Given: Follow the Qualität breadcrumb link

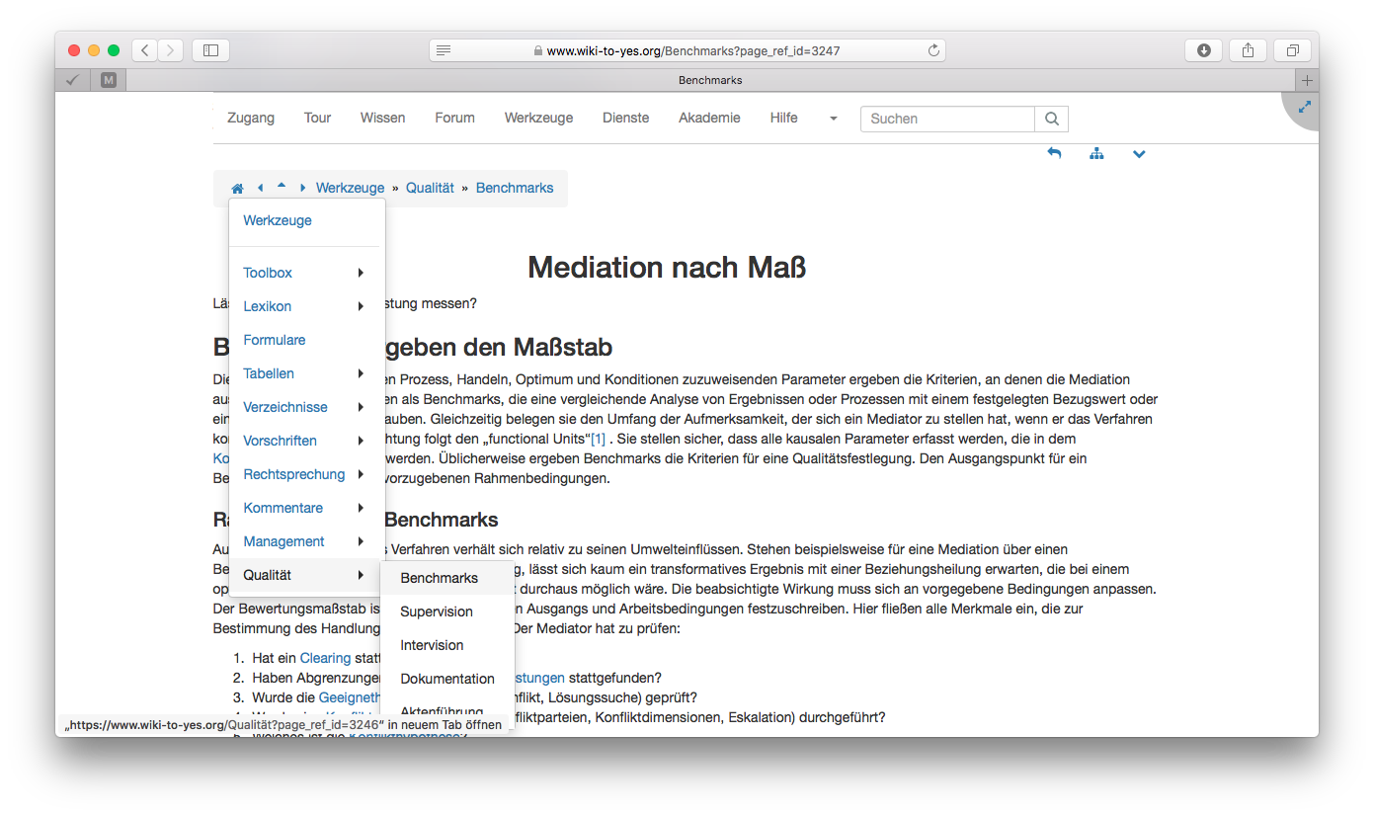Looking at the screenshot, I should tap(430, 188).
